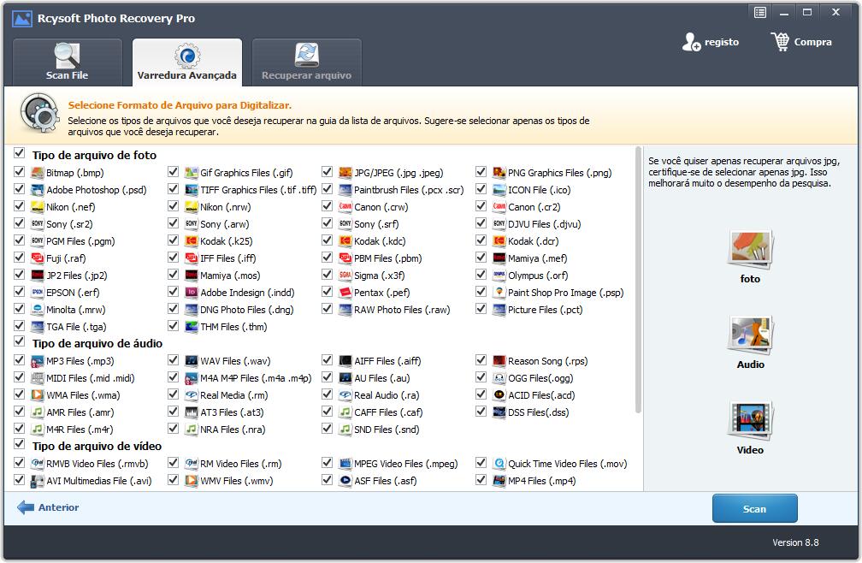This screenshot has height=563, width=862.
Task: Click the M4A M4P Files label
Action: click(x=256, y=378)
